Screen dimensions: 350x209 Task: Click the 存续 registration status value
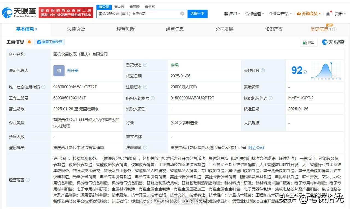click(174, 65)
